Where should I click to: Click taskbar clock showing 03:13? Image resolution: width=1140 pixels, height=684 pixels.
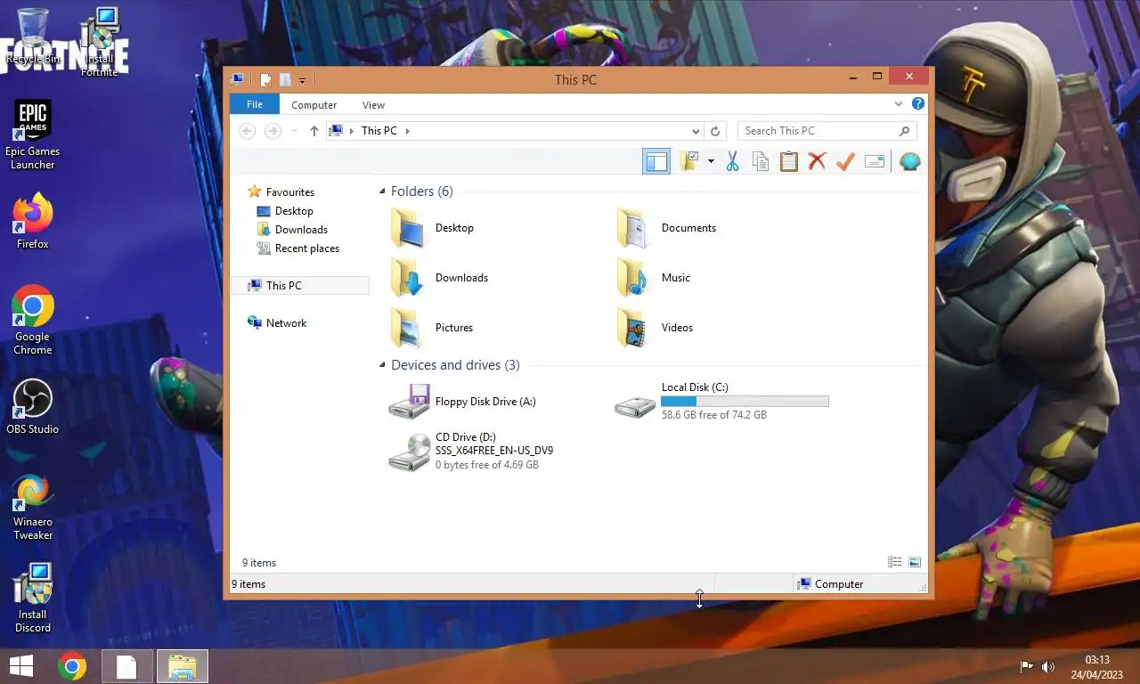tap(1097, 666)
